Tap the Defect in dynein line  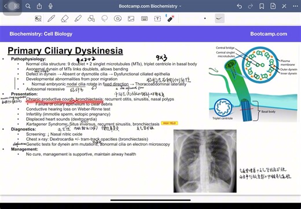[x=98, y=74]
